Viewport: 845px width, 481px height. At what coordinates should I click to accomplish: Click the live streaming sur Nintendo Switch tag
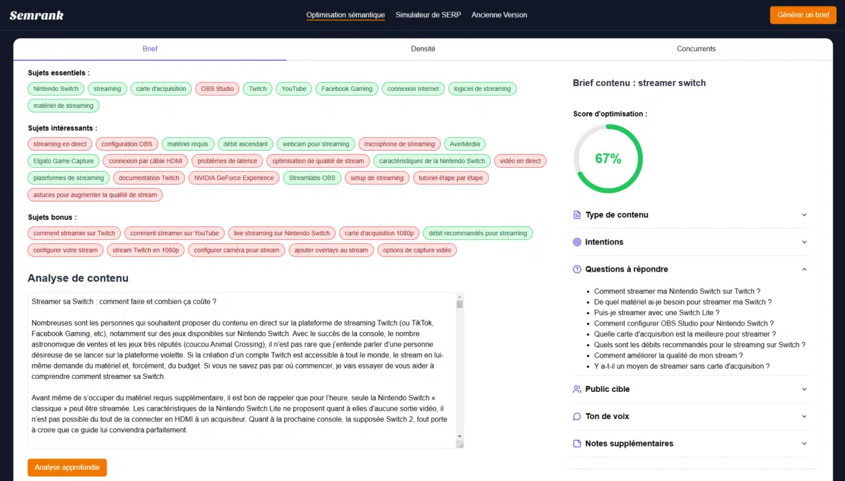(x=282, y=233)
